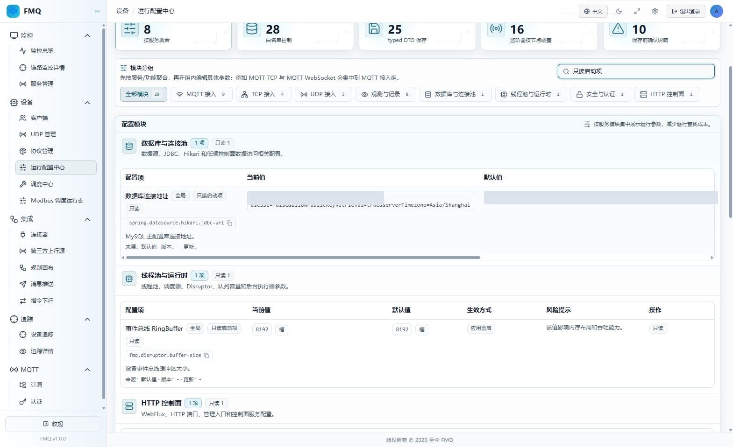The width and height of the screenshot is (733, 447).
Task: Select the MQTT 接入 filter tab
Action: [201, 94]
